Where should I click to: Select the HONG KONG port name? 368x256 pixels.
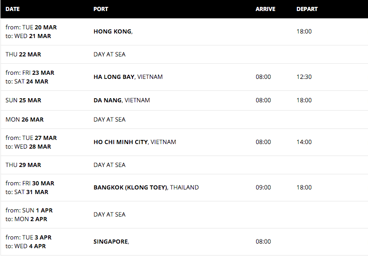click(x=113, y=32)
